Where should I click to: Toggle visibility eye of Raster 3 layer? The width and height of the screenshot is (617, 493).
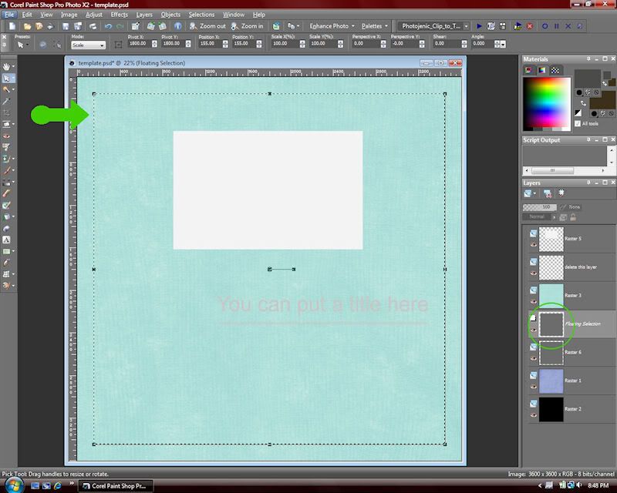point(534,301)
